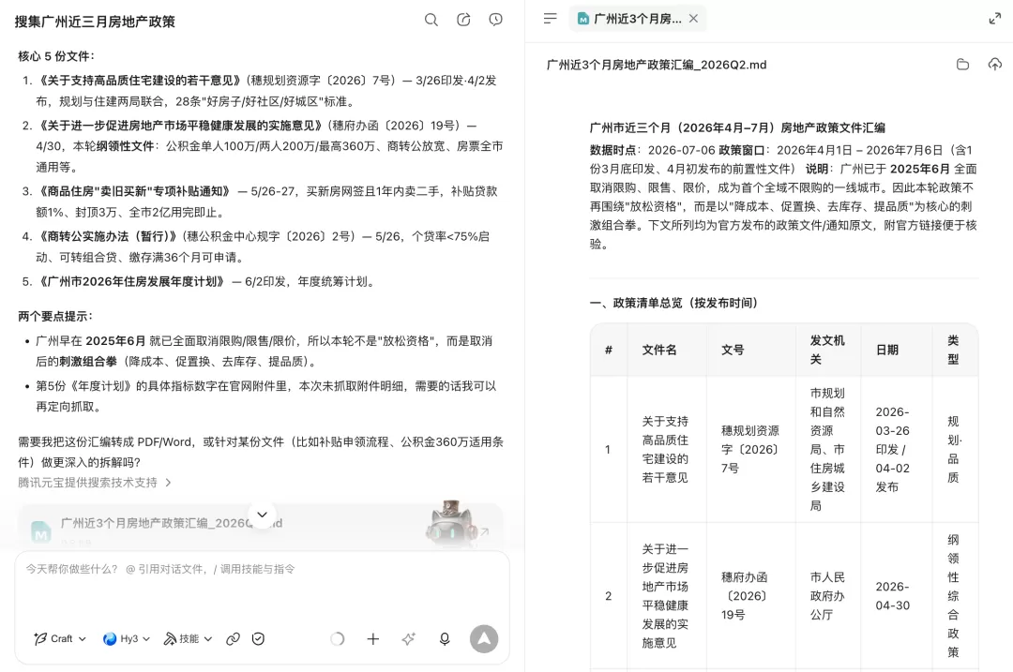
Task: Click the search icon in chat header
Action: click(431, 20)
